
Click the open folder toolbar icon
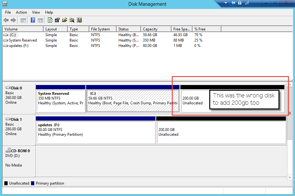[x=64, y=20]
